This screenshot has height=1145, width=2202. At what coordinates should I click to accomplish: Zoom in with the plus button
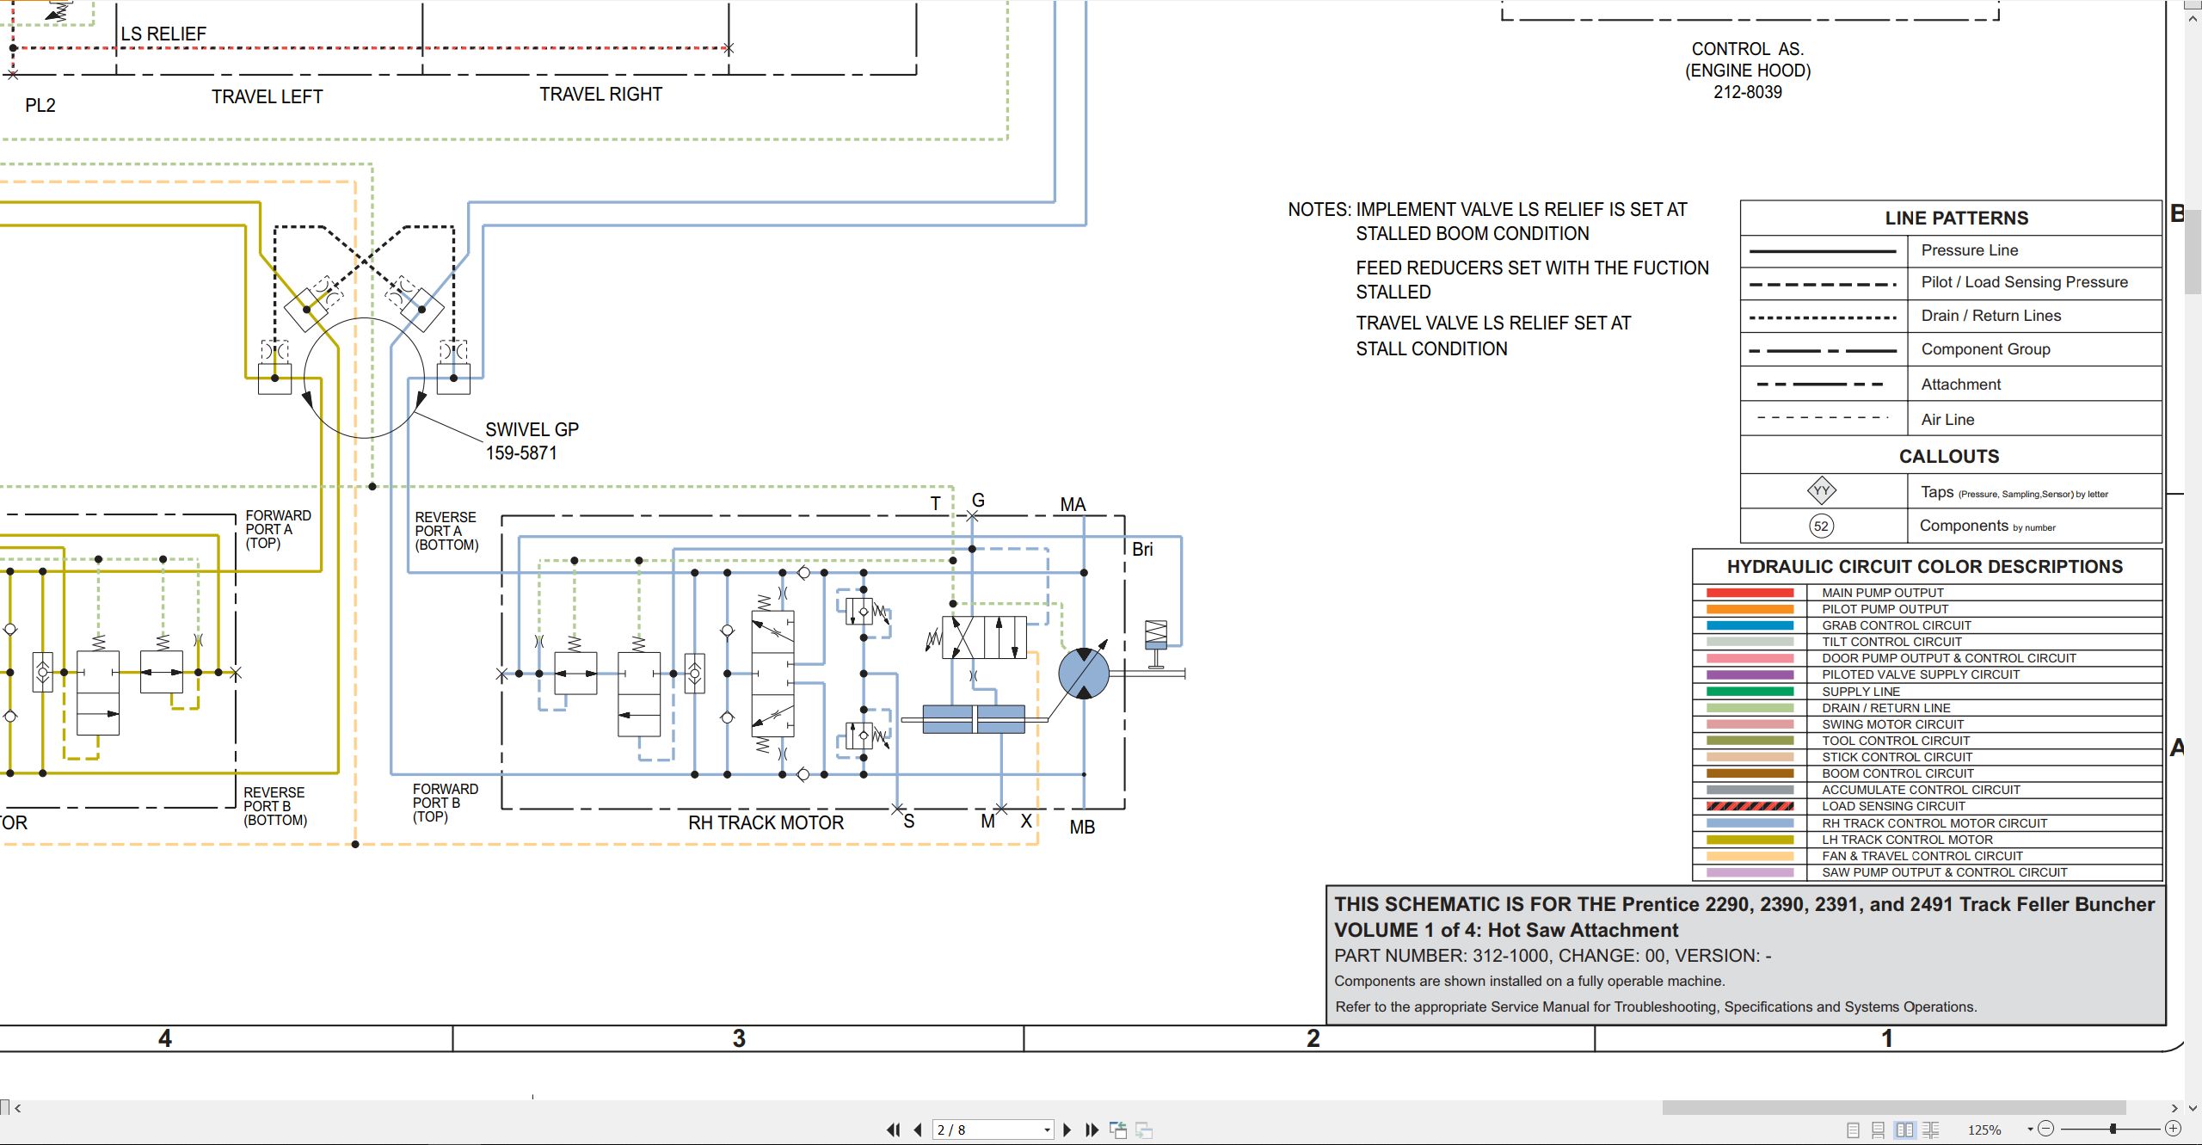coord(2173,1129)
